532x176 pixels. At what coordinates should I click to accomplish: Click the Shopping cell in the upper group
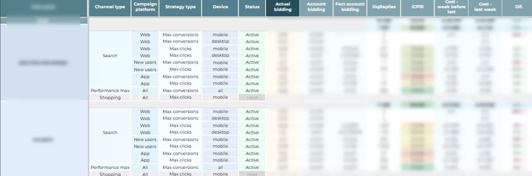(110, 98)
